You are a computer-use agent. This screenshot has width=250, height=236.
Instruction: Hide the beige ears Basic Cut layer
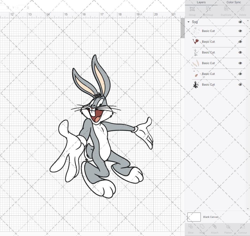pyautogui.click(x=240, y=63)
